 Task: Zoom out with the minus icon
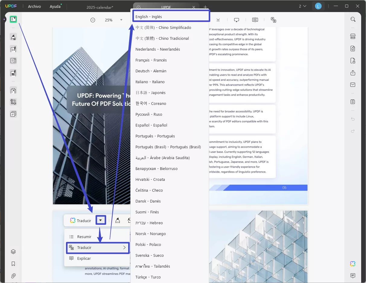[93, 20]
